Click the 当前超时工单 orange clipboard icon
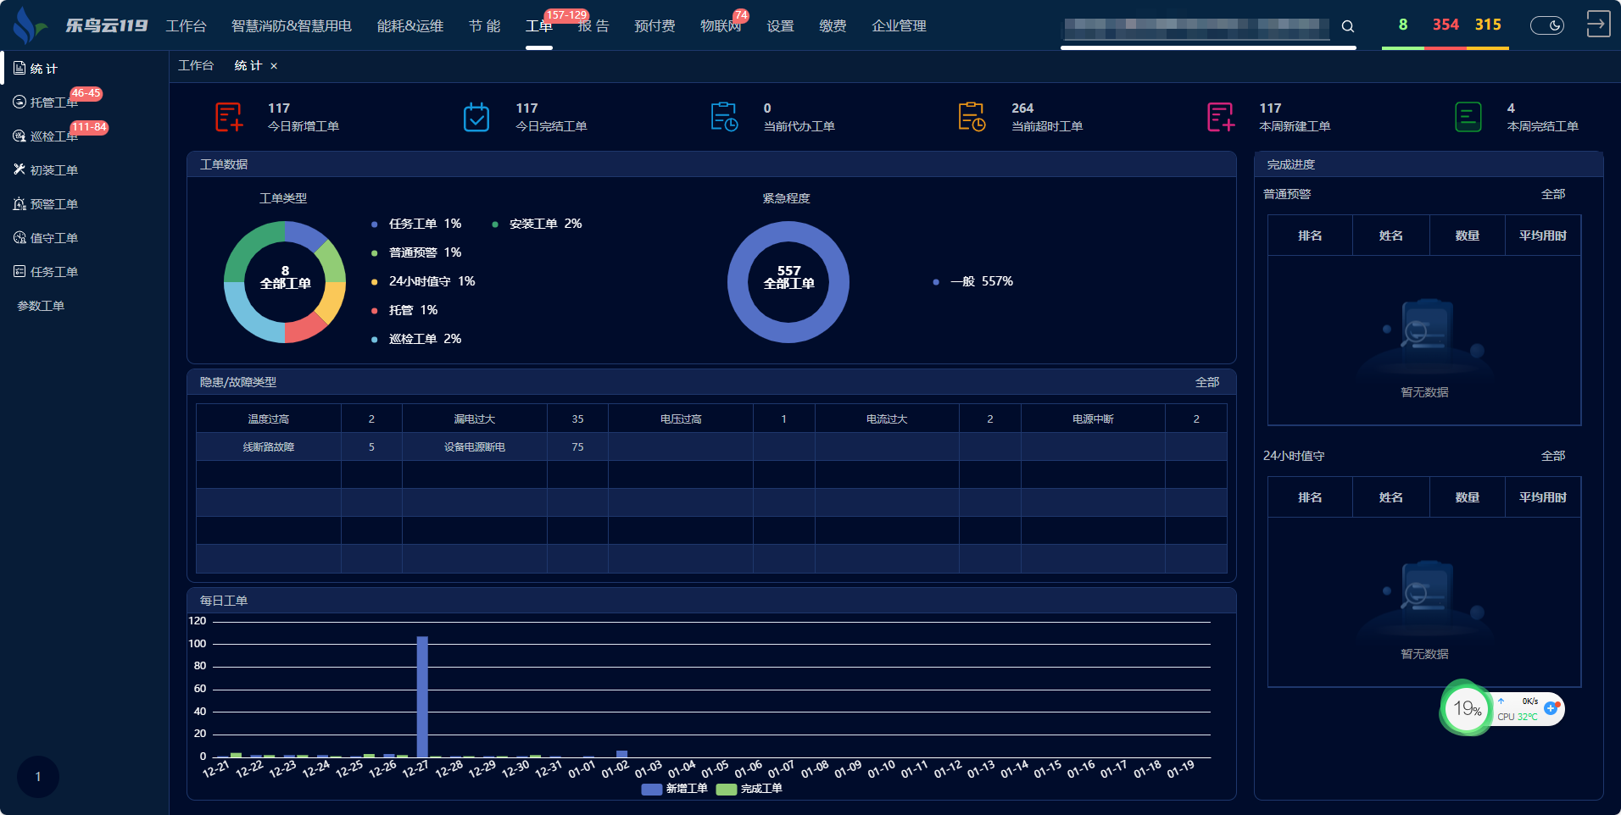The width and height of the screenshot is (1621, 815). pos(972,117)
